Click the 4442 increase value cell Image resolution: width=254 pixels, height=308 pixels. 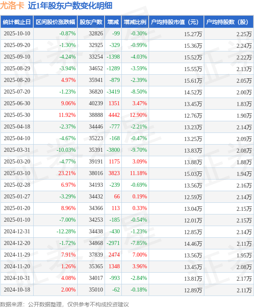[114, 115]
